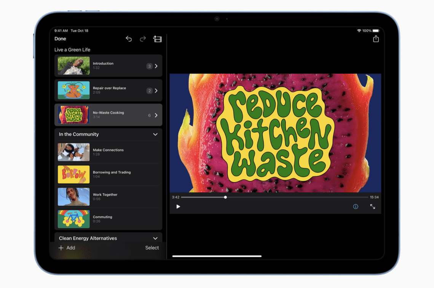Open the info icon below video
The height and width of the screenshot is (288, 434).
(356, 207)
